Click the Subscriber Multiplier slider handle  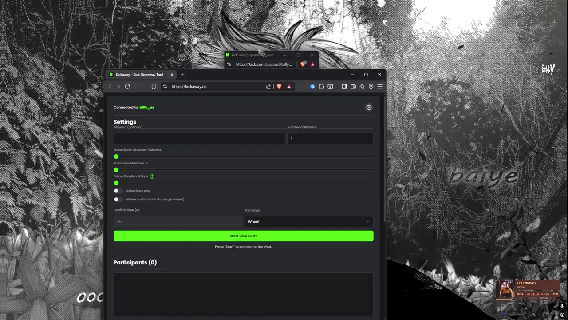(116, 170)
